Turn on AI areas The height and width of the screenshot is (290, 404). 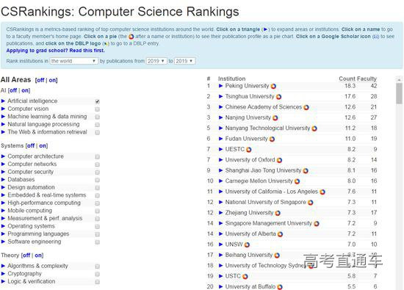pyautogui.click(x=25, y=90)
